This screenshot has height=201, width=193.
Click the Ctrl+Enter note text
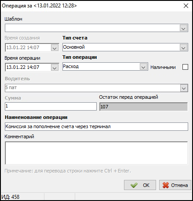[68, 171]
